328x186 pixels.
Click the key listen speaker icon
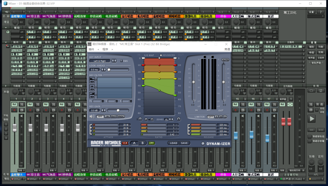point(92,117)
